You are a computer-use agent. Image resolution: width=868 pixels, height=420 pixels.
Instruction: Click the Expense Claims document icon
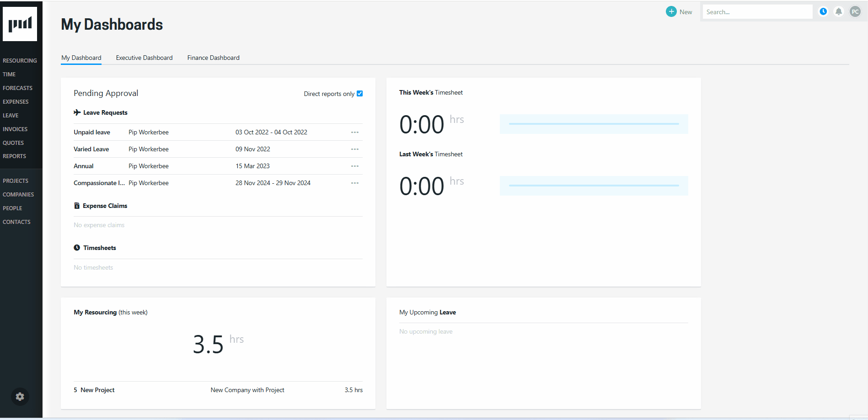point(77,205)
